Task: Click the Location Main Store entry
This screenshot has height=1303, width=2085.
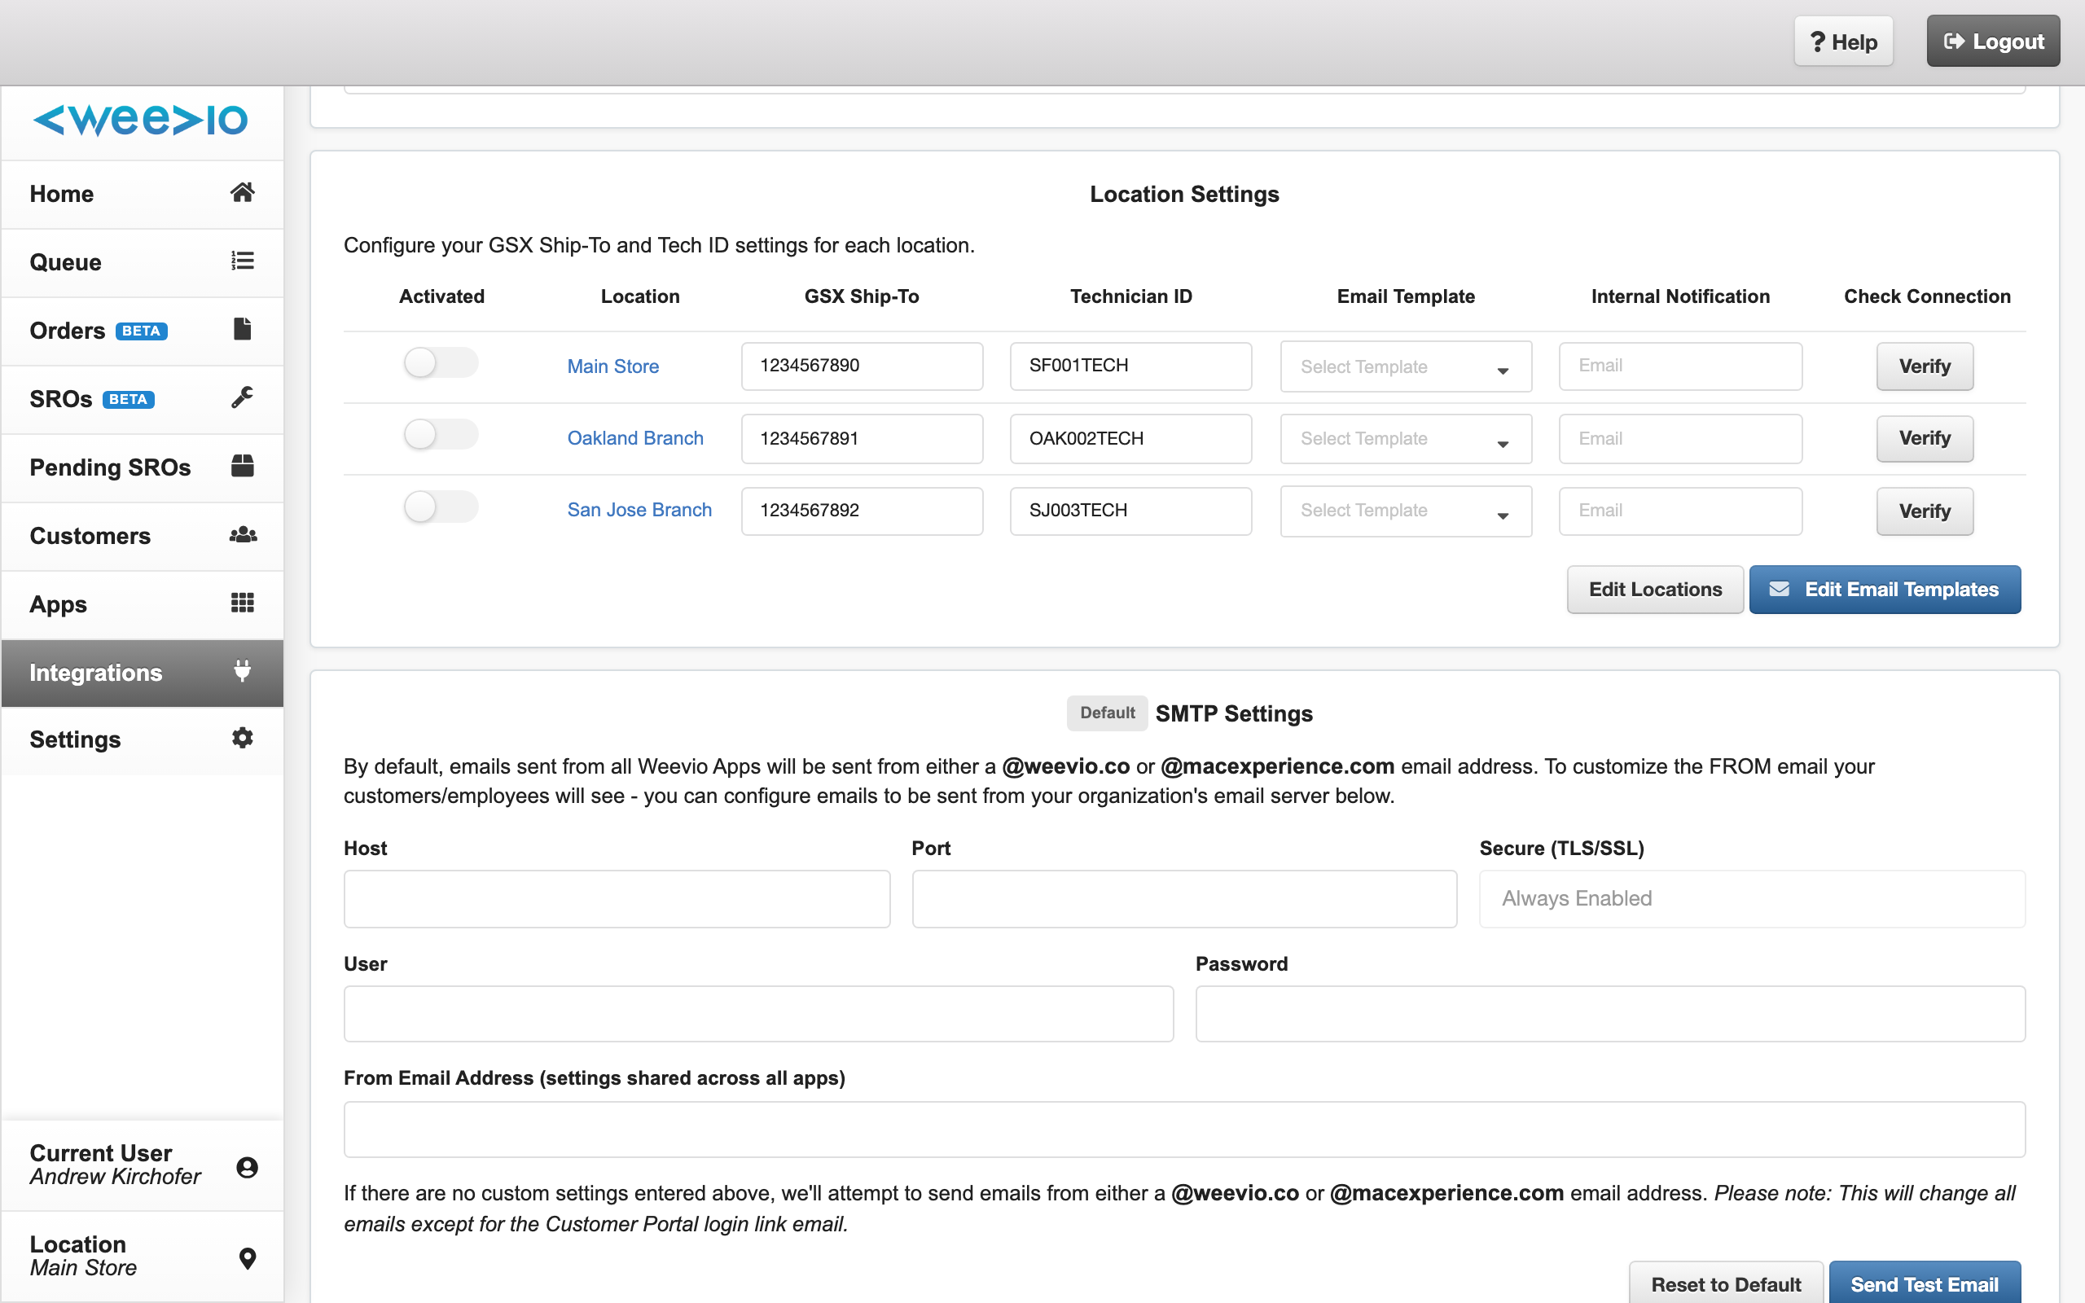Action: (143, 1257)
